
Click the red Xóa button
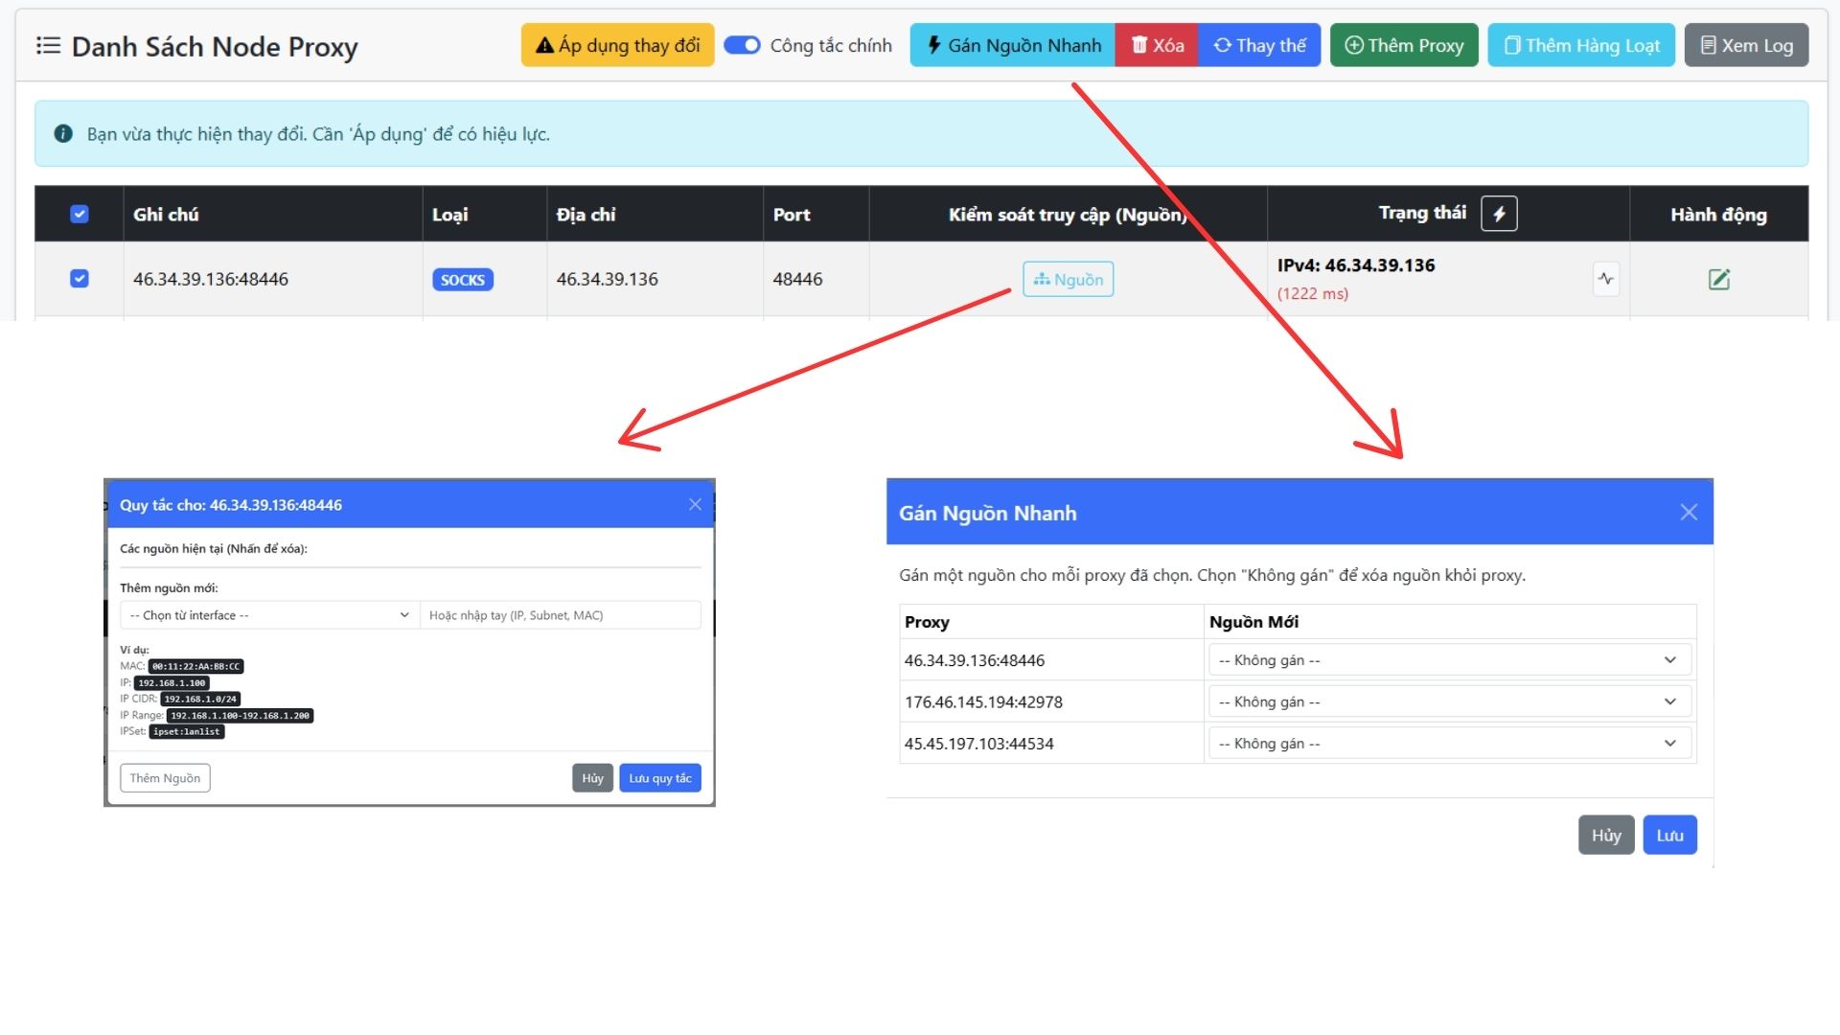[1157, 45]
